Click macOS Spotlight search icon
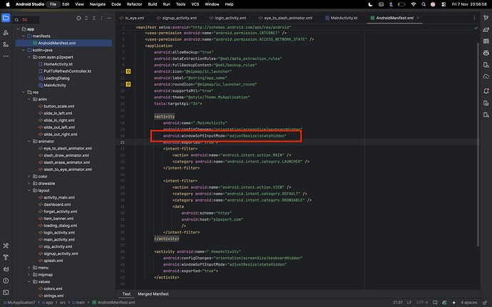The width and height of the screenshot is (492, 307). 424,4
